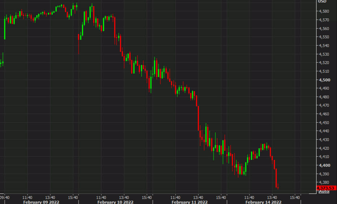Click the 4,470 price axis label
The width and height of the screenshot is (337, 204).
click(324, 105)
